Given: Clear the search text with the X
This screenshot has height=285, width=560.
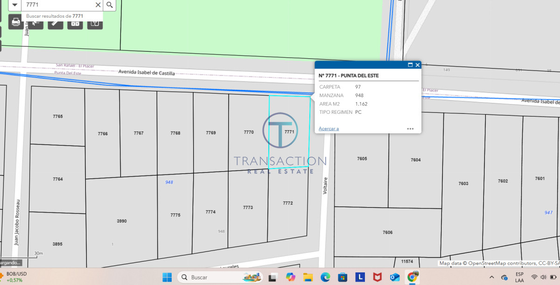Looking at the screenshot, I should point(98,5).
